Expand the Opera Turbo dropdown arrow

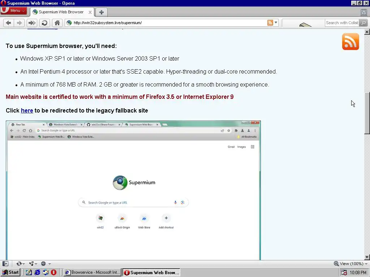click(x=50, y=264)
